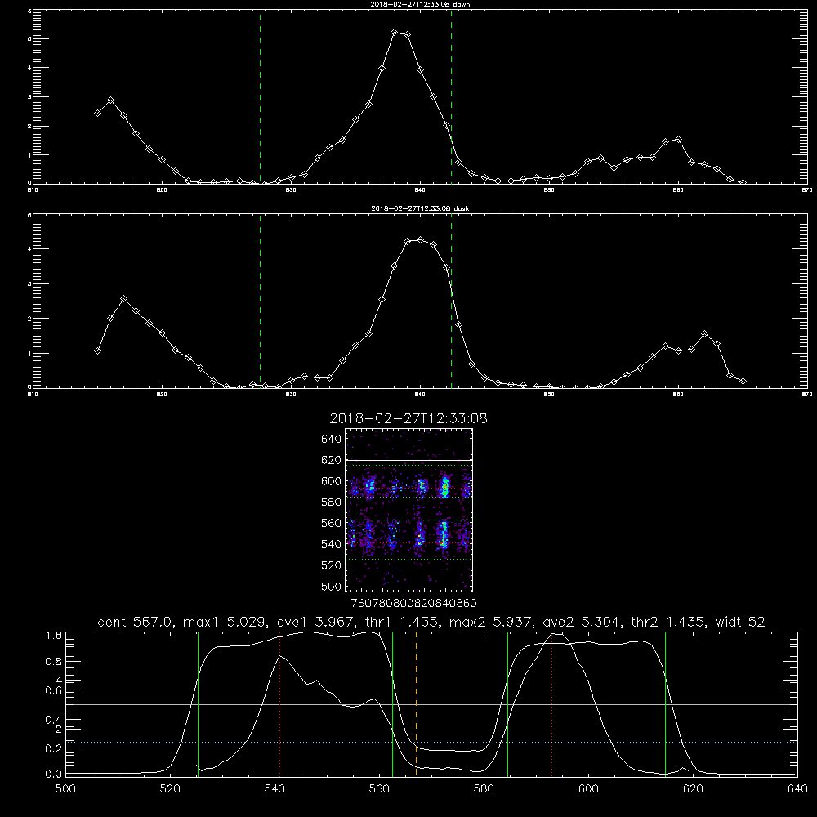
Task: Click the "640" label on bottom plot axis
Action: click(x=797, y=789)
